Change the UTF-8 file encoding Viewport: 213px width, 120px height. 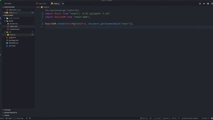click(x=174, y=118)
